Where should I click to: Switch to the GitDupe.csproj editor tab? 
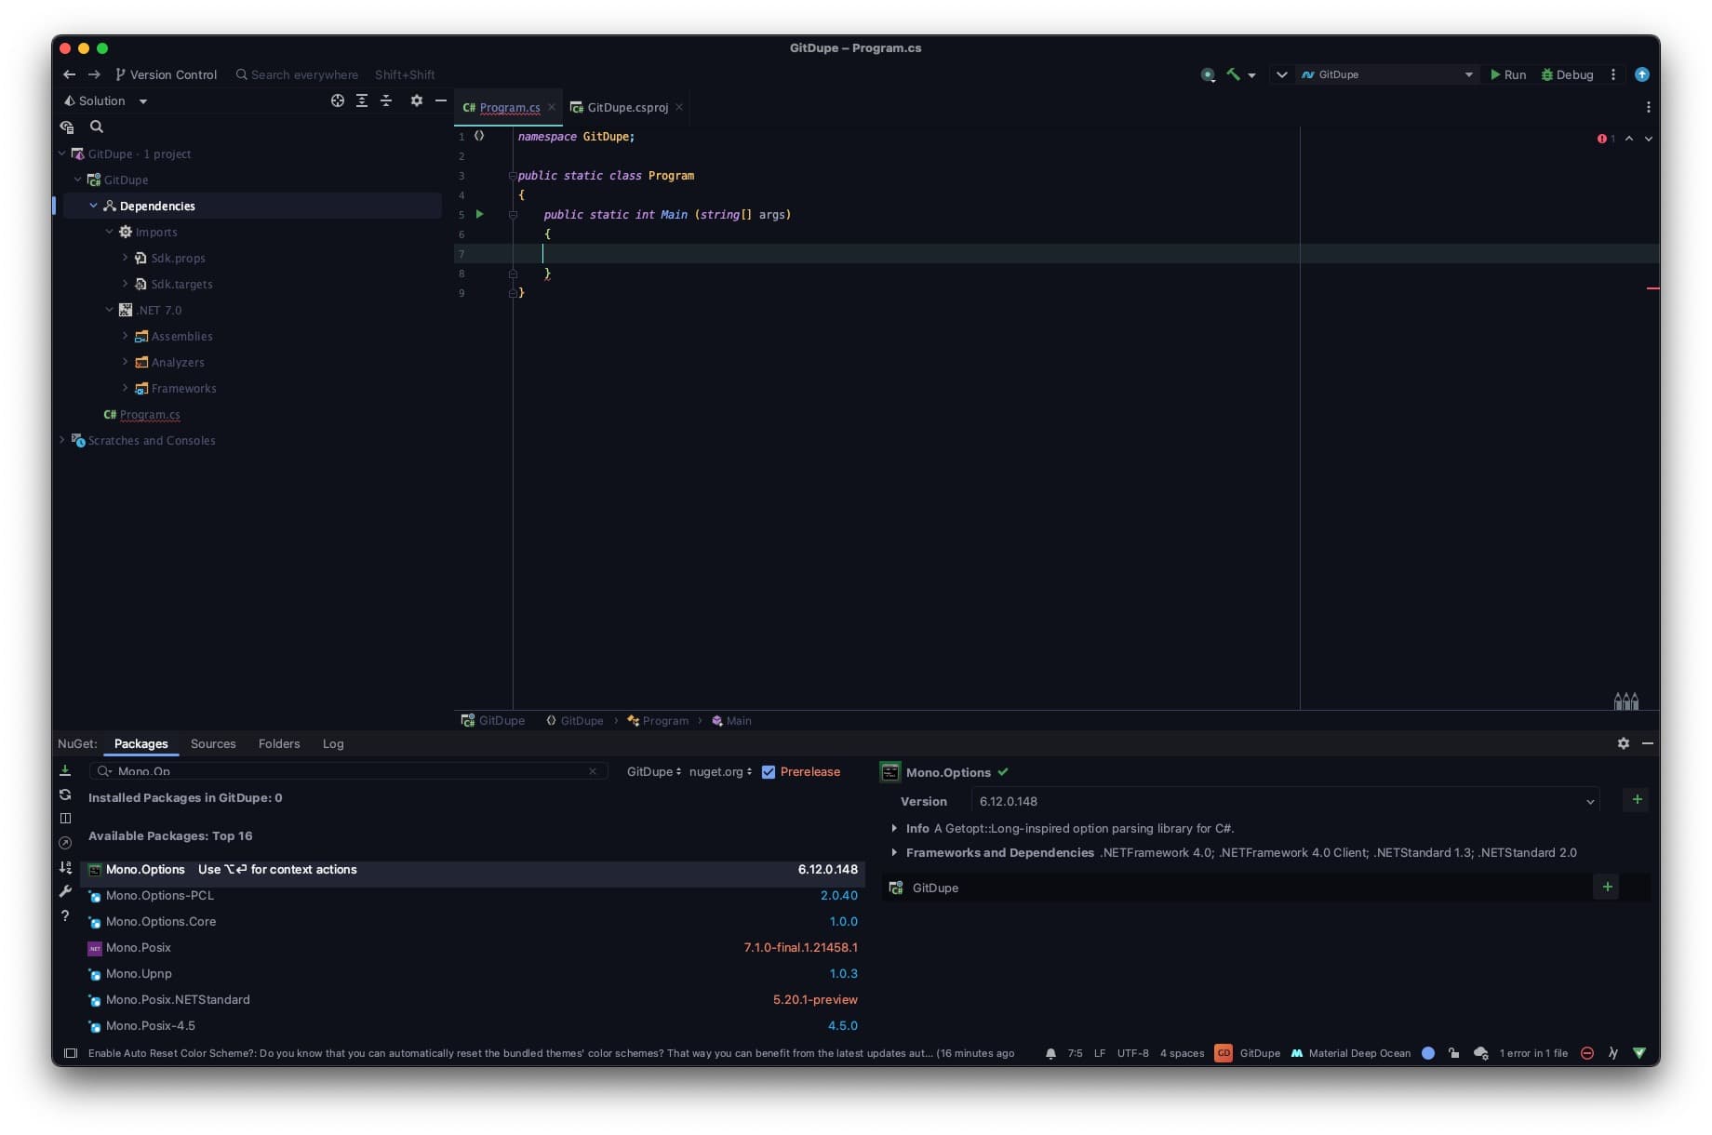click(627, 107)
